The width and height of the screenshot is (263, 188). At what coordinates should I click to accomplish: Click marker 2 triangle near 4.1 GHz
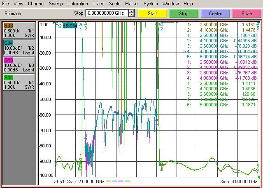pos(161,24)
